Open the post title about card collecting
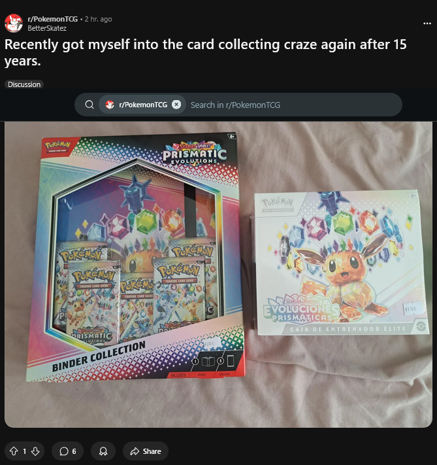 click(205, 52)
